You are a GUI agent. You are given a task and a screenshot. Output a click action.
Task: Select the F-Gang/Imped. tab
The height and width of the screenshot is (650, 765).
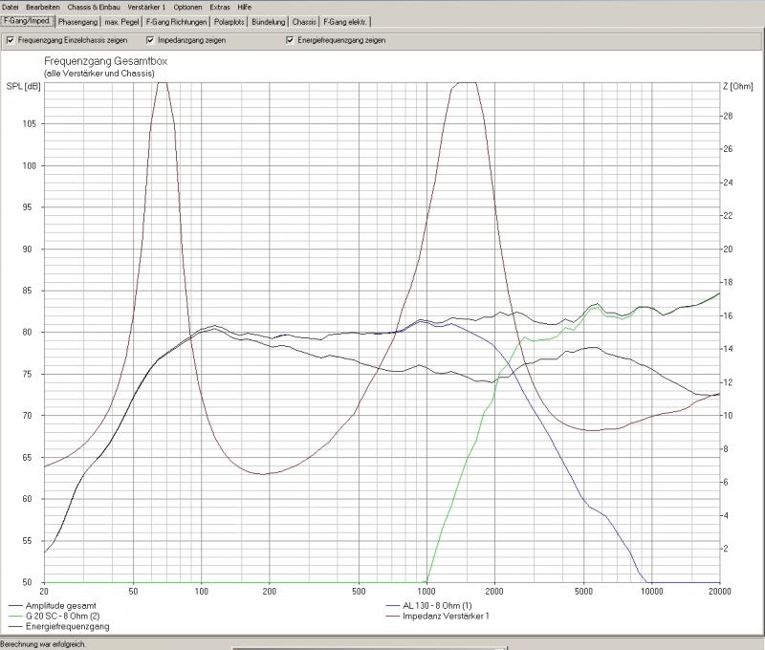27,20
